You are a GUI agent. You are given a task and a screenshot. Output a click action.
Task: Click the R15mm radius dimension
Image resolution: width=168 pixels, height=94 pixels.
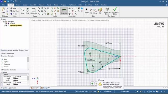(82, 46)
